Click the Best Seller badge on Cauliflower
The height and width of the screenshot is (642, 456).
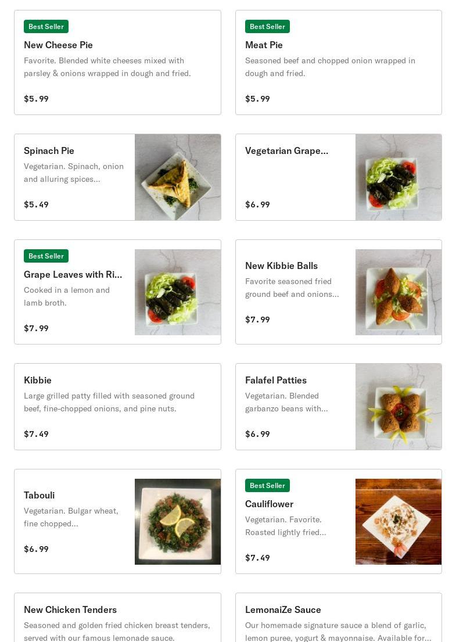pyautogui.click(x=267, y=485)
